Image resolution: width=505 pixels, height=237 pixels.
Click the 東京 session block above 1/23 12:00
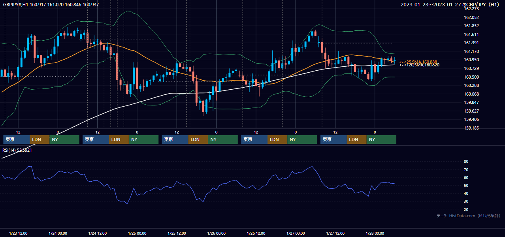click(x=17, y=139)
